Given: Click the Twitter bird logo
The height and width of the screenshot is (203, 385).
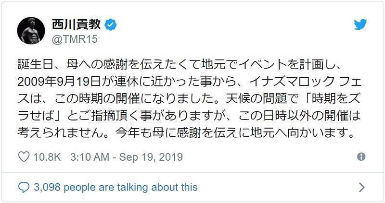Looking at the screenshot, I should coord(360,25).
